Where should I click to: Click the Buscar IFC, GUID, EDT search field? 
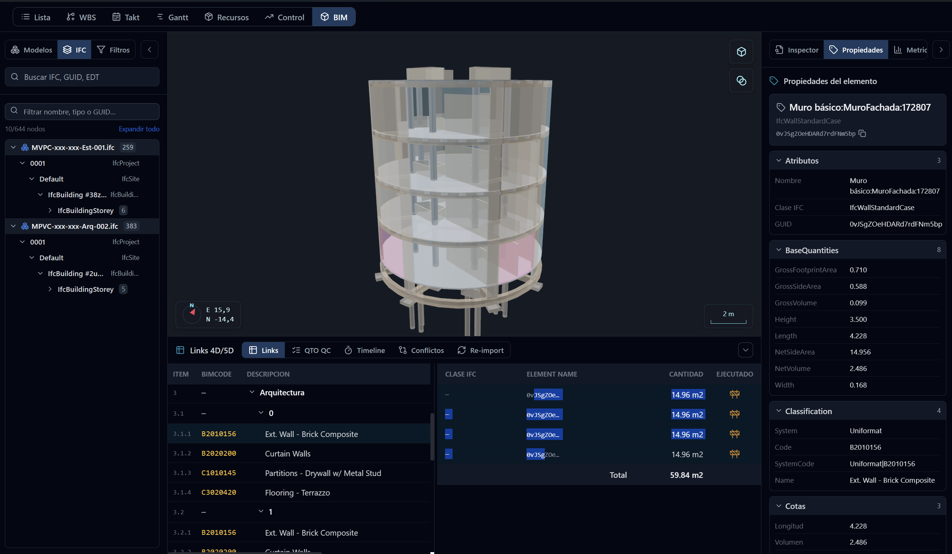click(82, 77)
